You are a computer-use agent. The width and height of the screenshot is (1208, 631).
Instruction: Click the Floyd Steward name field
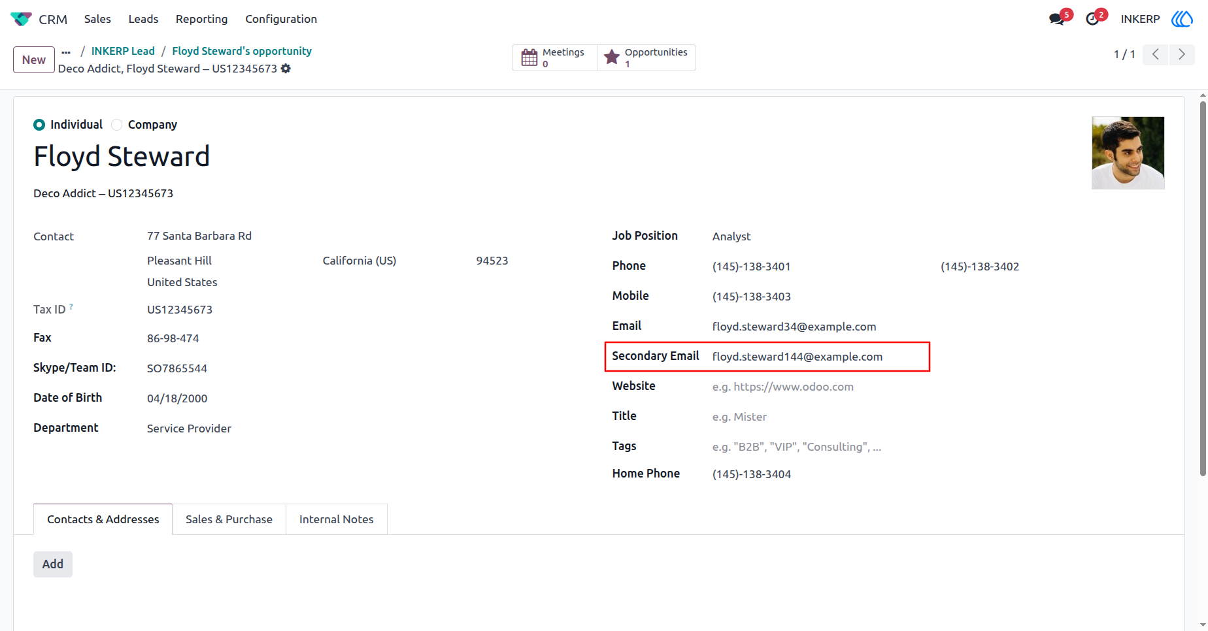coord(122,157)
